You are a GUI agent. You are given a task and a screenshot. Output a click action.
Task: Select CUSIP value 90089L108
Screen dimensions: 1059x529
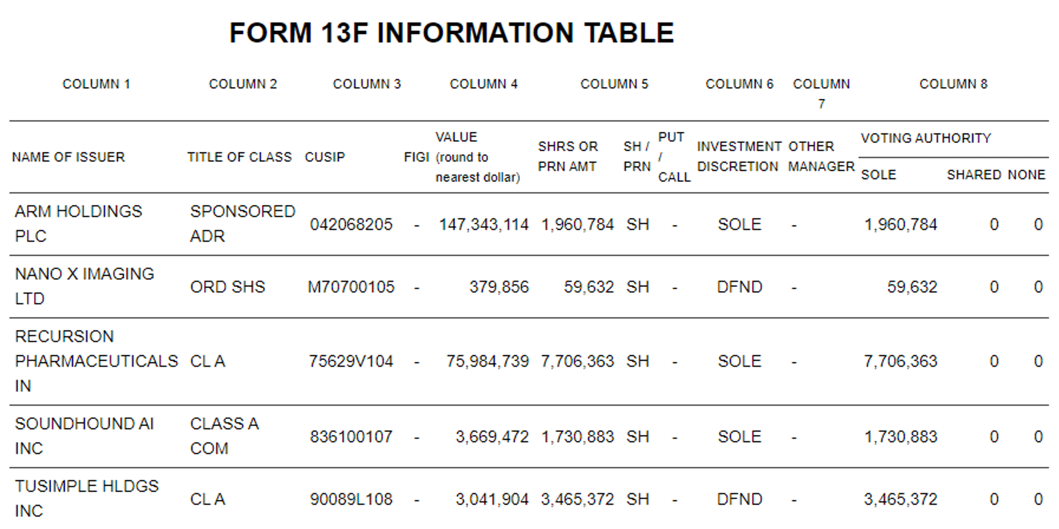(x=351, y=499)
